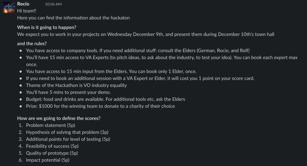This screenshot has height=166, width=307.
Task: Click Rocío's profile avatar picture
Action: pyautogui.click(x=9, y=7)
